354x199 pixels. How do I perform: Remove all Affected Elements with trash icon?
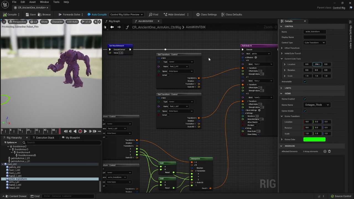329,151
